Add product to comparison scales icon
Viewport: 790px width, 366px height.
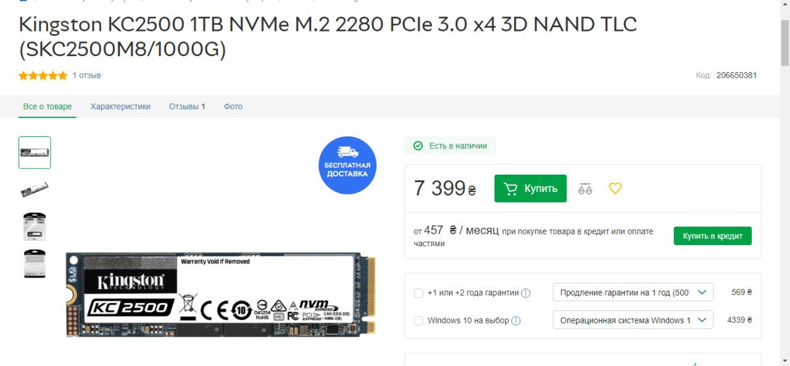[585, 189]
